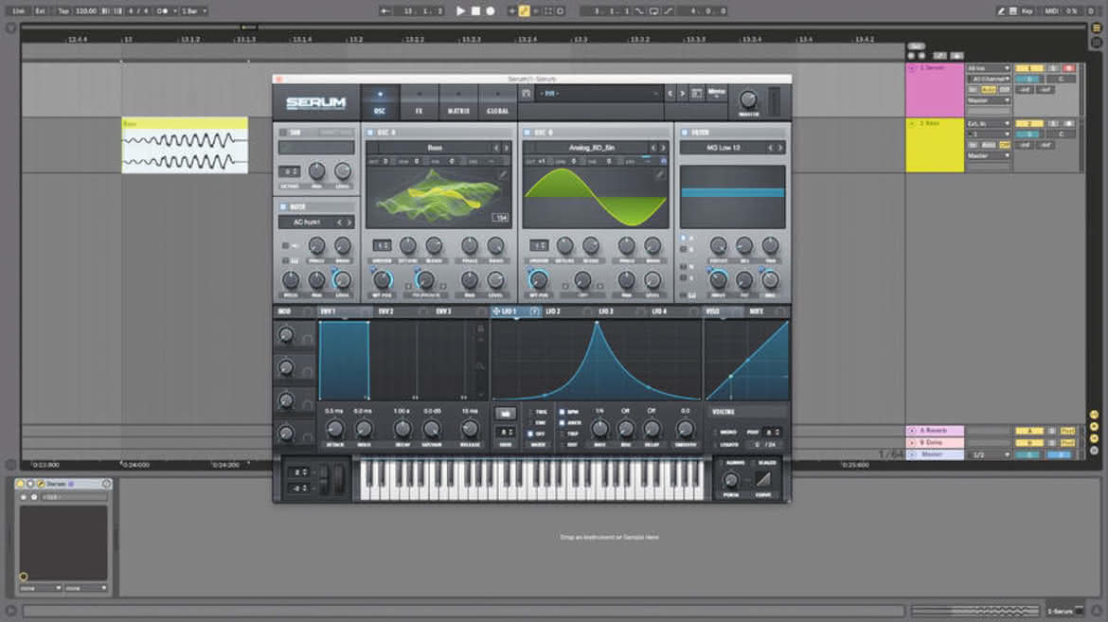Stop playback with the transport Stop button

[x=475, y=10]
